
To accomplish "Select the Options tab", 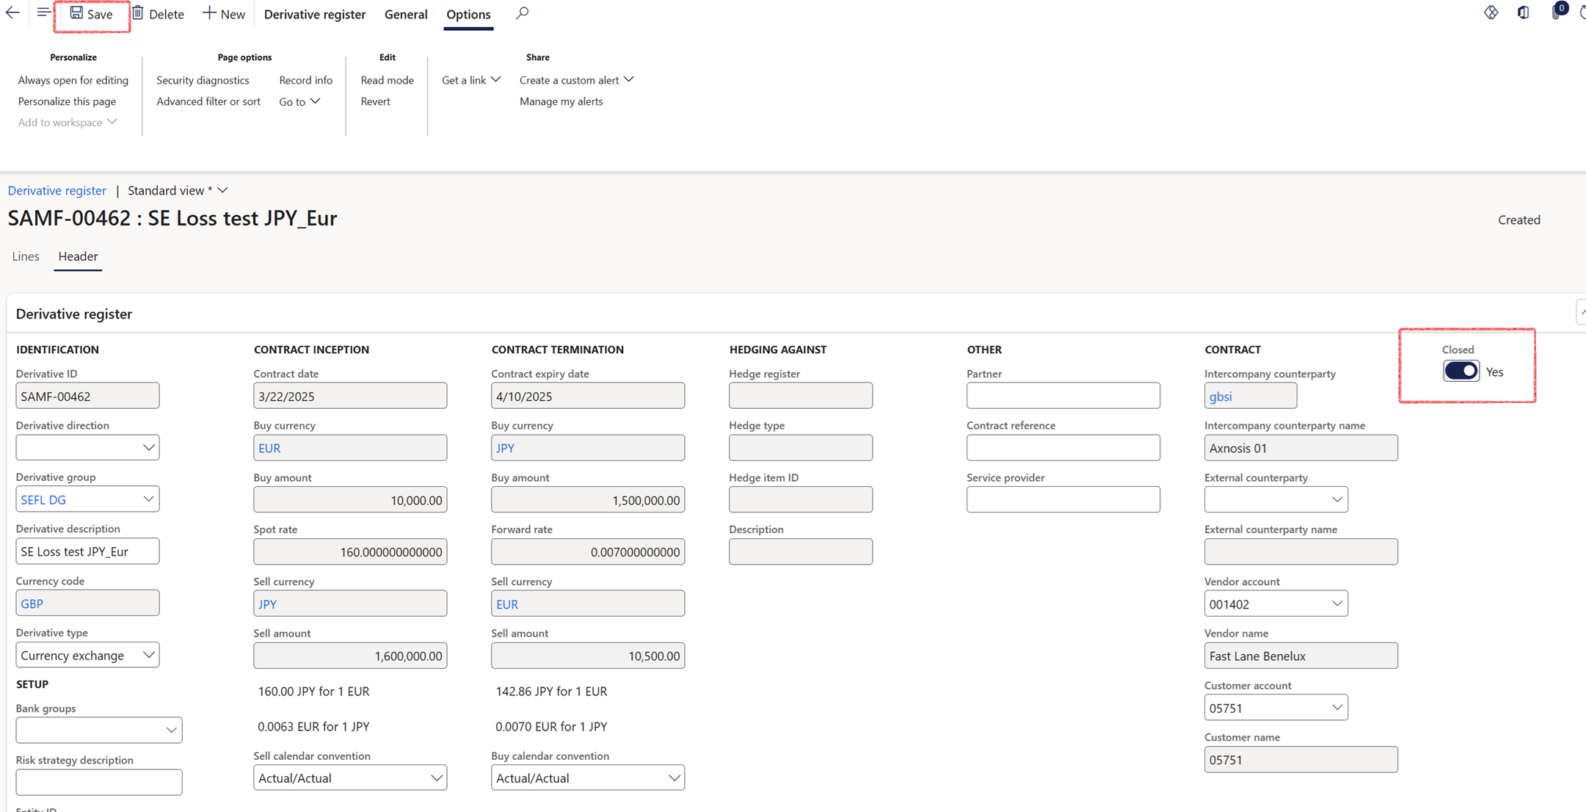I will click(468, 14).
